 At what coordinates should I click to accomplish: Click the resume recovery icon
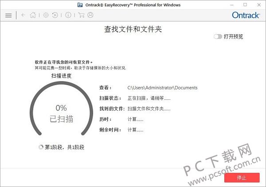pos(55,15)
